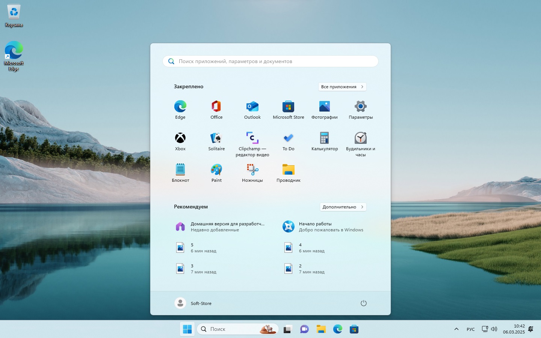The height and width of the screenshot is (338, 541).
Task: Open Блокнот notepad app
Action: click(x=180, y=173)
